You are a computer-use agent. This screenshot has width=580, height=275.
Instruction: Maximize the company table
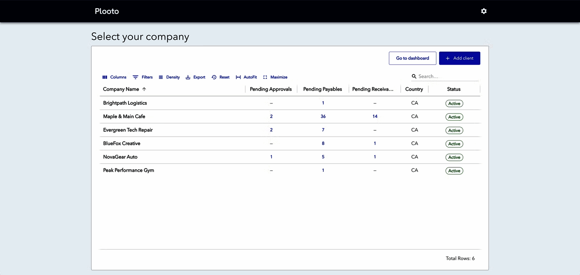(265, 77)
